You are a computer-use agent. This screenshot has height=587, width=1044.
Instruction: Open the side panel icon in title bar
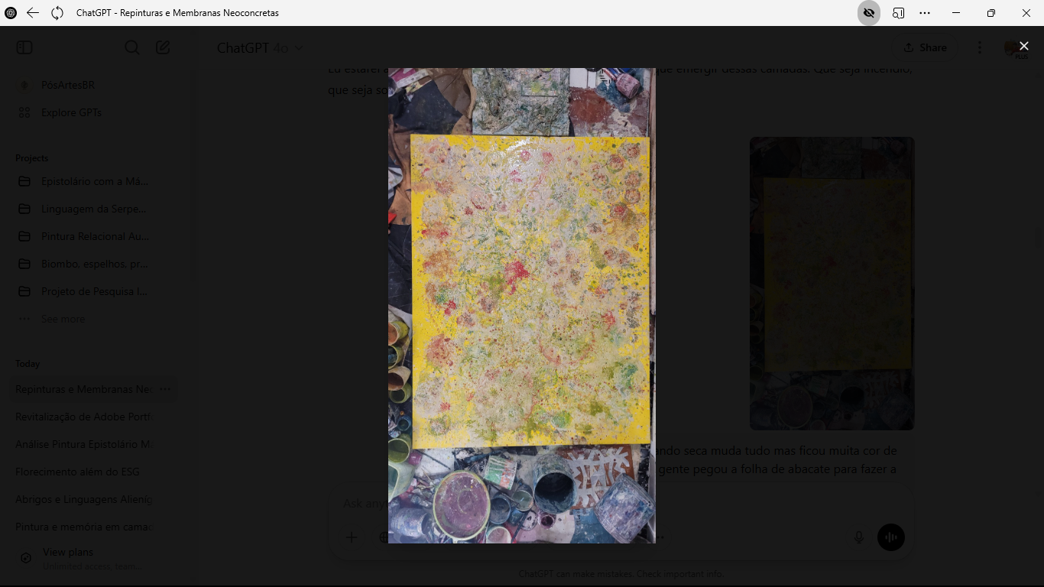pyautogui.click(x=898, y=13)
